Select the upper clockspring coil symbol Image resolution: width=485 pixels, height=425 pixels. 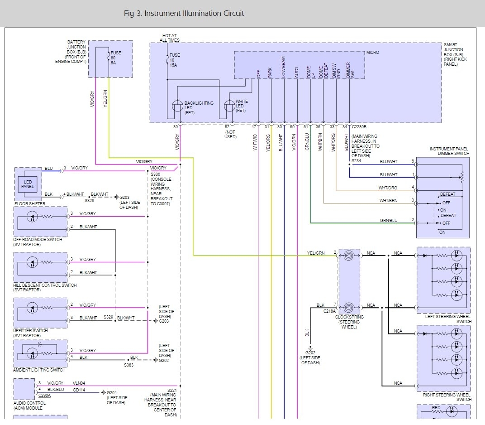click(349, 256)
